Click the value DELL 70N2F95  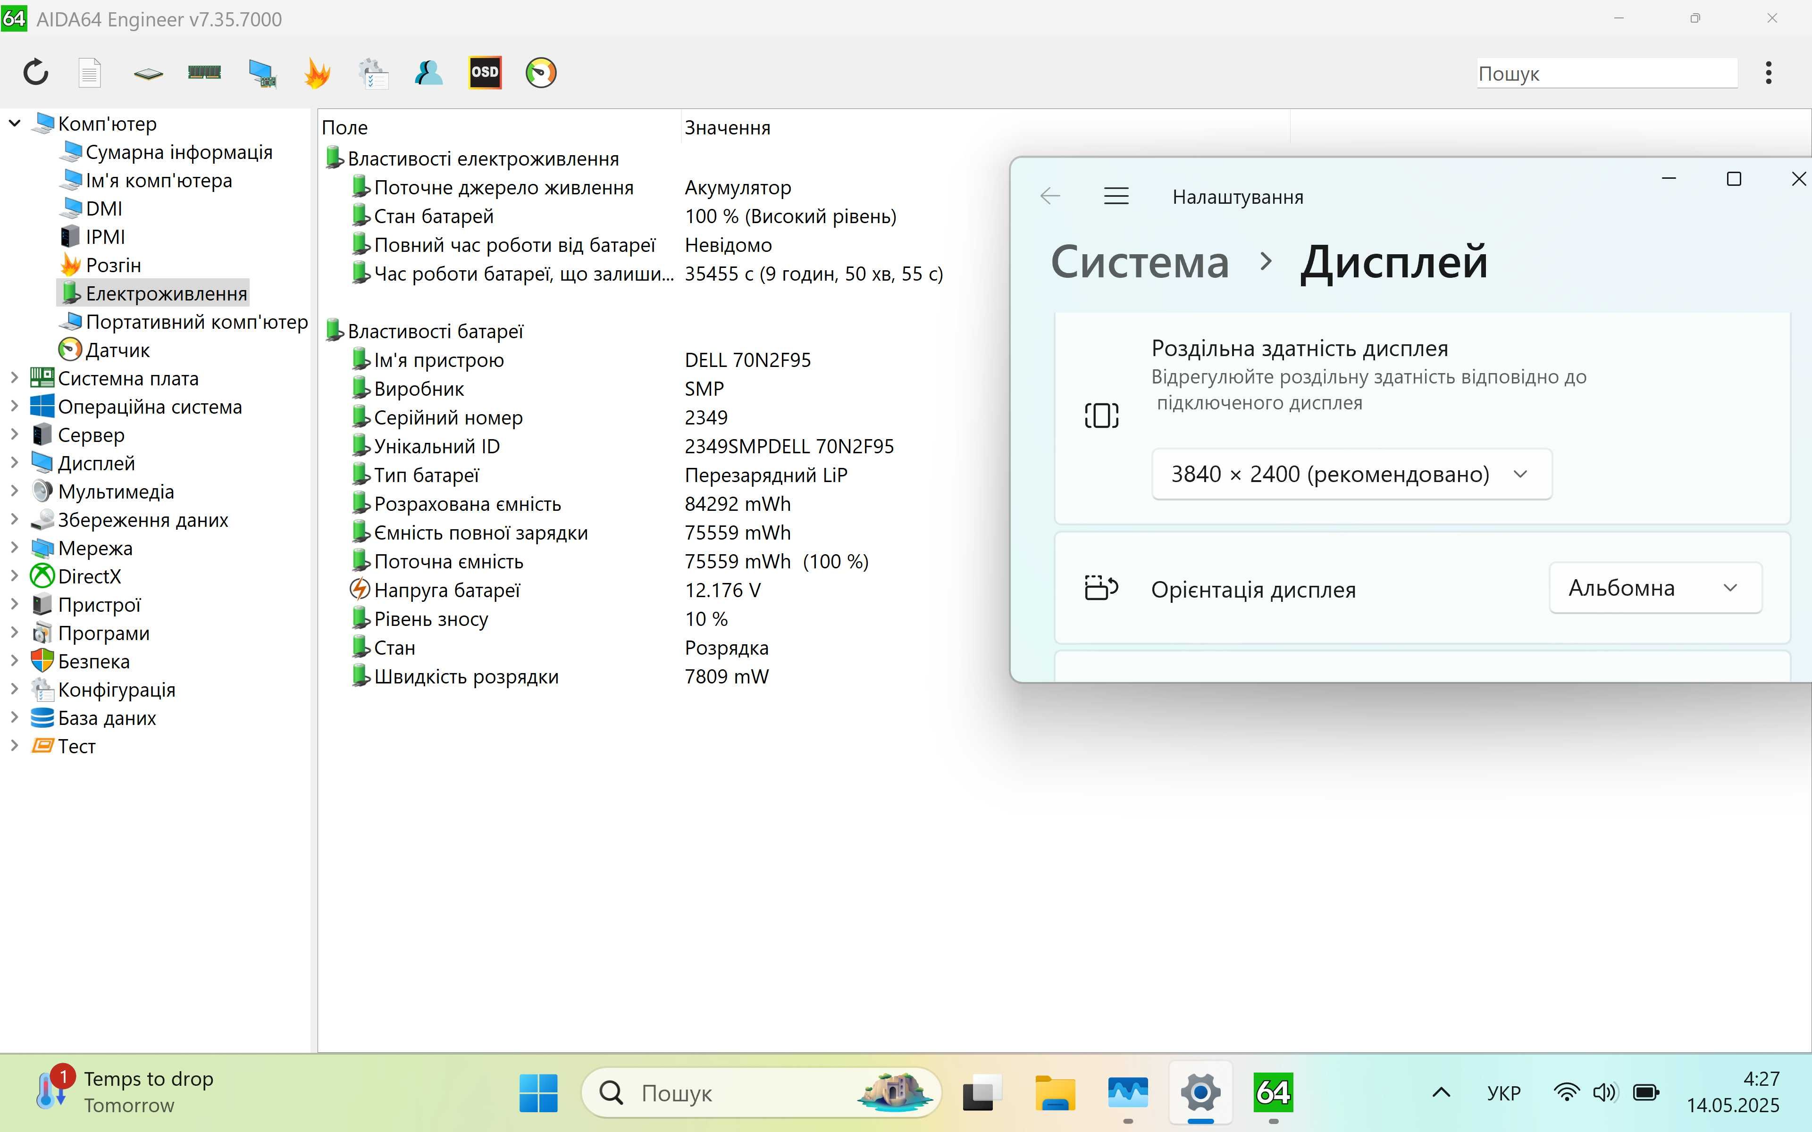(x=747, y=360)
